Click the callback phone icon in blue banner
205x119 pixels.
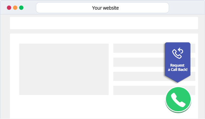pos(177,53)
